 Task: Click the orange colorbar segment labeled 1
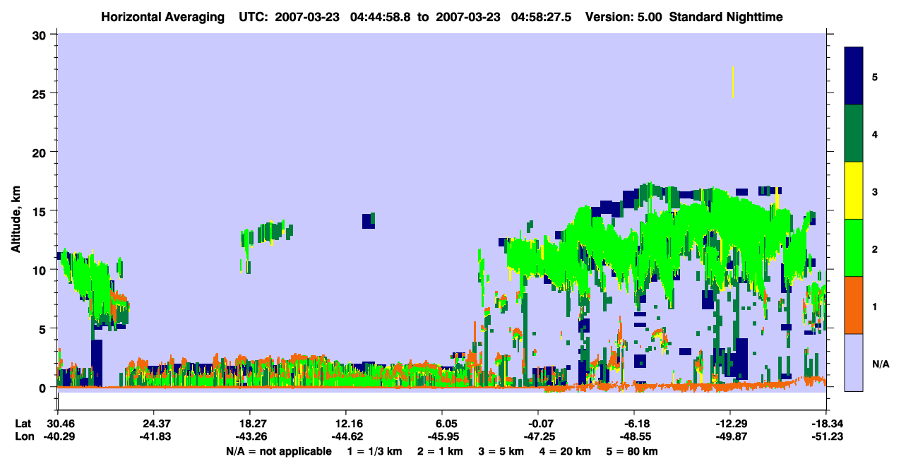click(x=854, y=305)
